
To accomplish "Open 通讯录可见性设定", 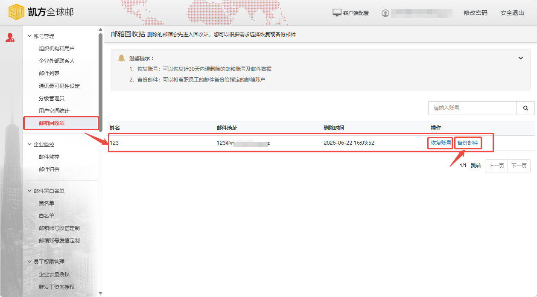I will coord(59,86).
